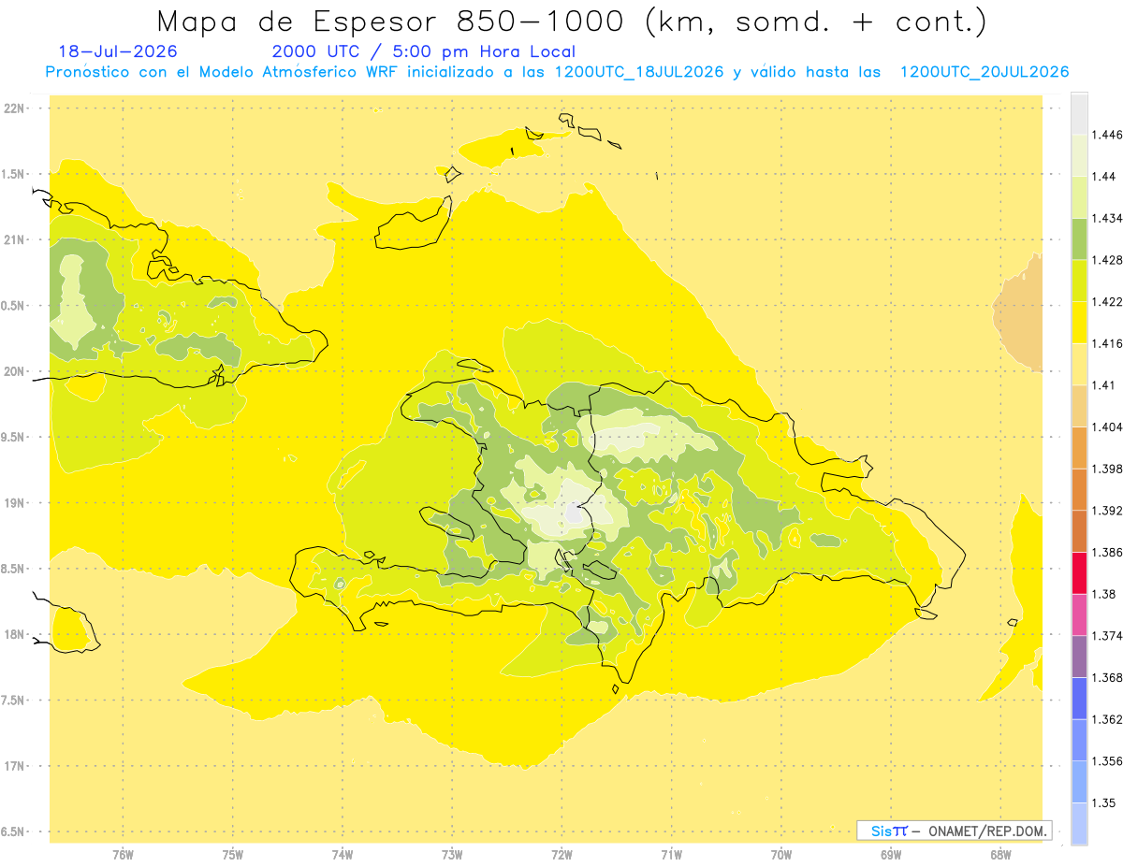Click the valid-until time '1200UTC_20JUL2026'
1123x867 pixels.
point(984,72)
